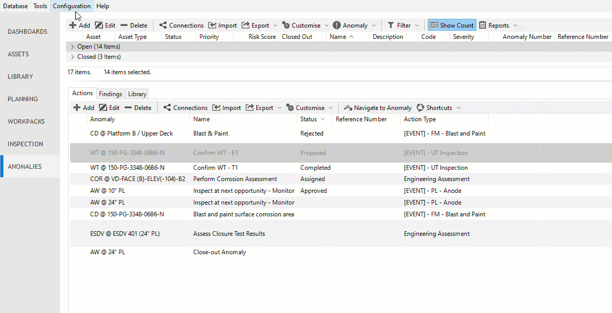Click the Import icon in the Actions toolbar

pyautogui.click(x=216, y=108)
